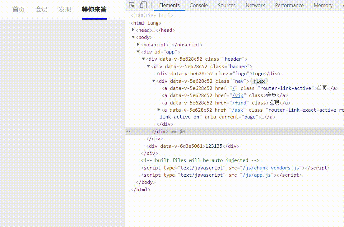Image resolution: width=344 pixels, height=227 pixels.
Task: Expand the head element node
Action: [x=133, y=30]
